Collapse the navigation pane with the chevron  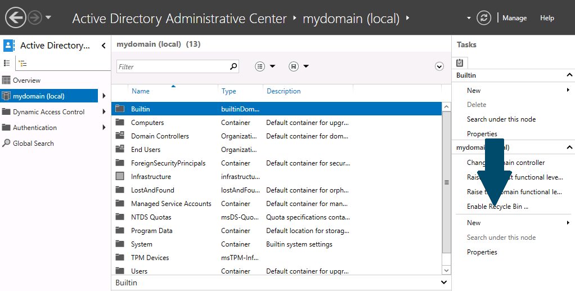pos(104,46)
